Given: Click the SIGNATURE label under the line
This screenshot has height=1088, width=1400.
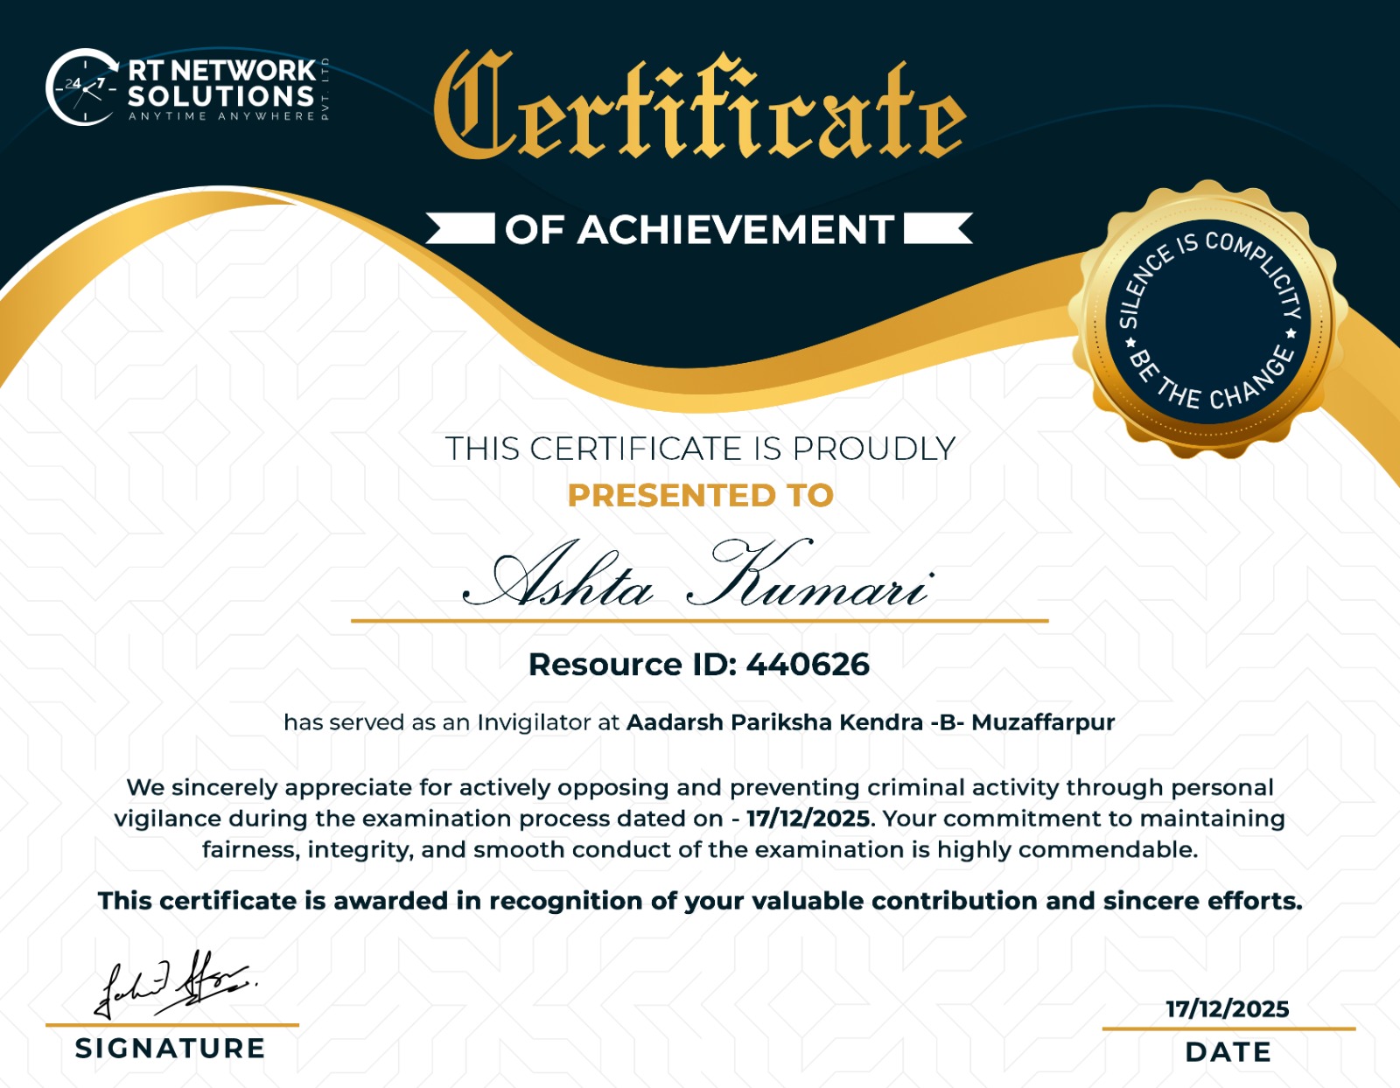Looking at the screenshot, I should (171, 1048).
